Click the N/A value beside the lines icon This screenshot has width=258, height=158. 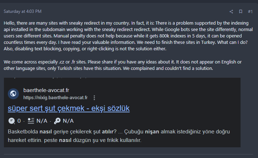tap(42, 121)
